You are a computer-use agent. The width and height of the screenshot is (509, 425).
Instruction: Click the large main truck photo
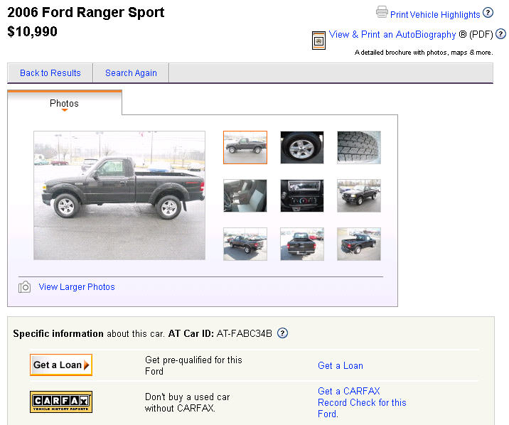pos(119,195)
